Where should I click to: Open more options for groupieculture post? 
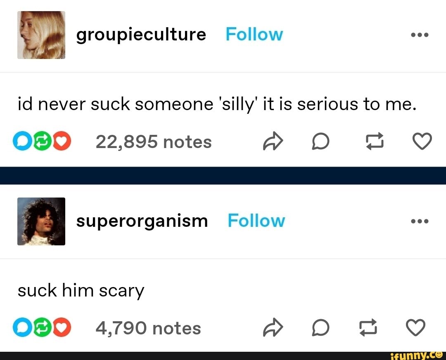click(x=420, y=35)
